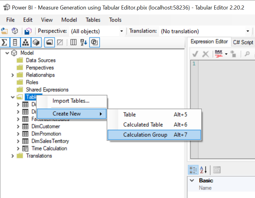The image size is (255, 198).
Task: Open the Perspective dropdown
Action: [x=121, y=31]
